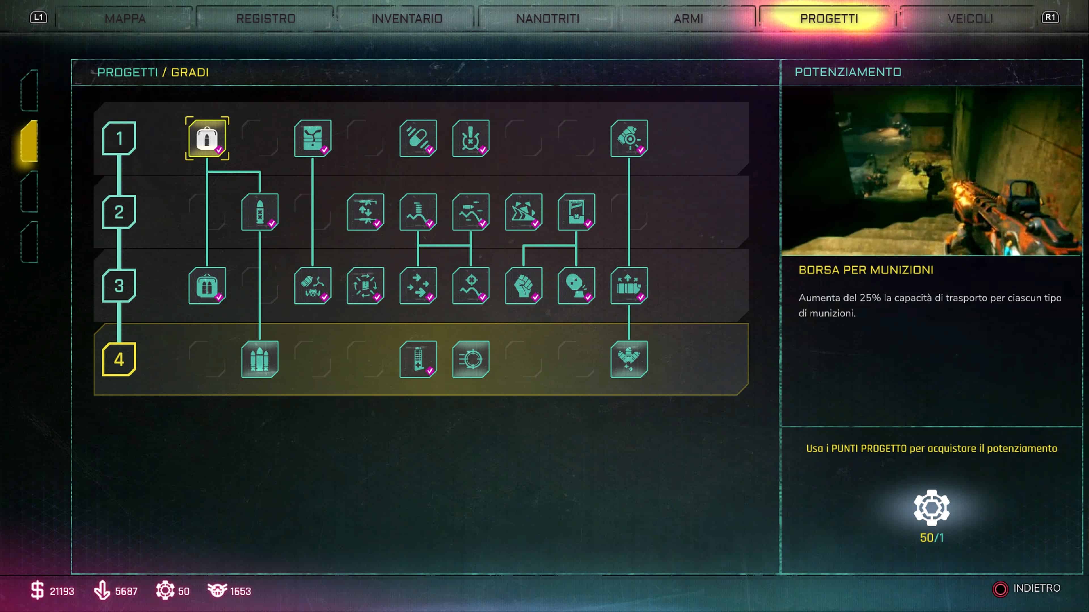The width and height of the screenshot is (1089, 612).
Task: Open the INVENTARIO tab
Action: pyautogui.click(x=407, y=19)
